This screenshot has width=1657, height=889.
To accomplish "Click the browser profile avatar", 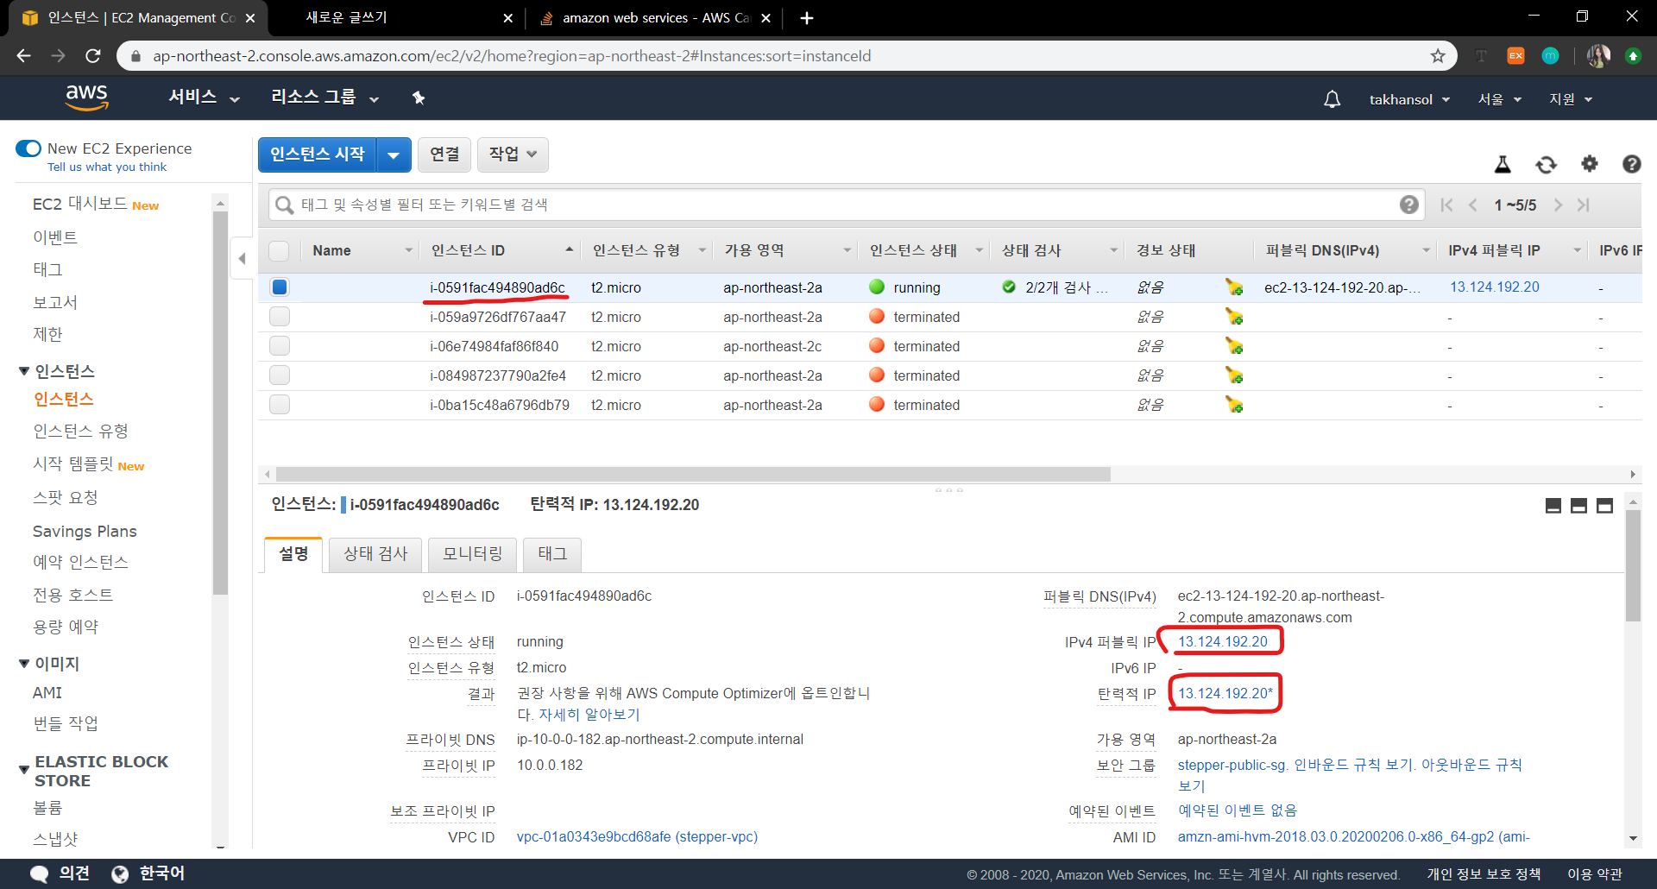I will click(x=1597, y=56).
